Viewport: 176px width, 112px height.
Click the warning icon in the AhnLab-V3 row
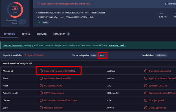coord(41,71)
